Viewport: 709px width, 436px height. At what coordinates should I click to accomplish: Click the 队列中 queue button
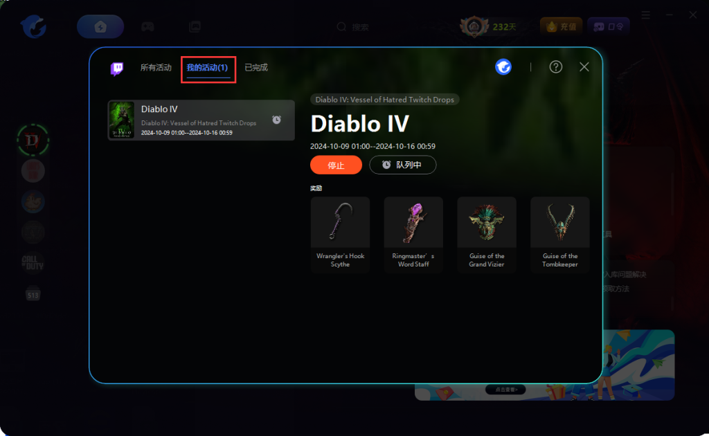coord(402,165)
